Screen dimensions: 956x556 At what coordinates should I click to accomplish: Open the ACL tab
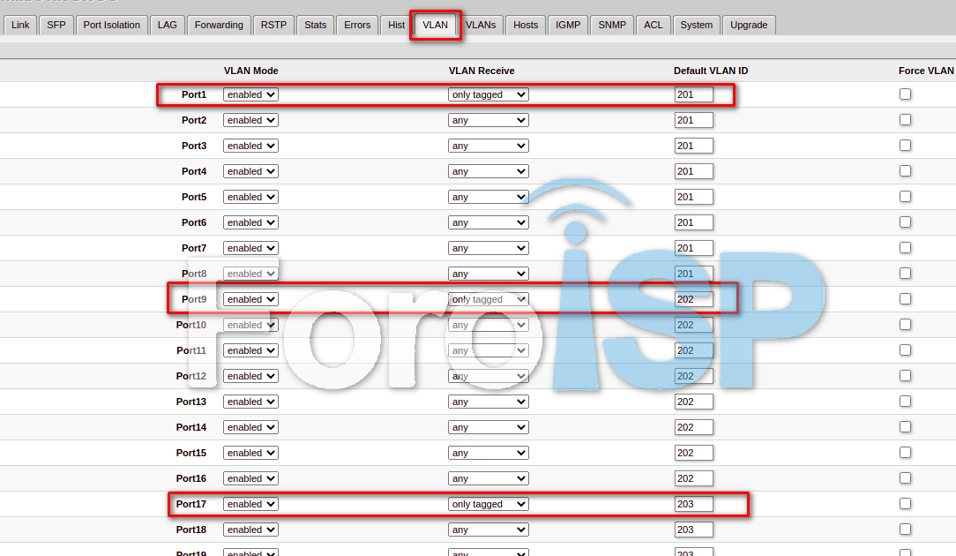[x=653, y=25]
